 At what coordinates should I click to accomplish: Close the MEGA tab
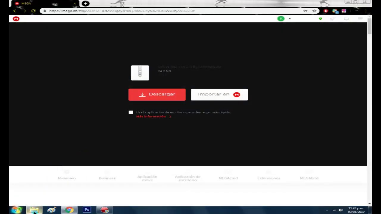pyautogui.click(x=75, y=4)
